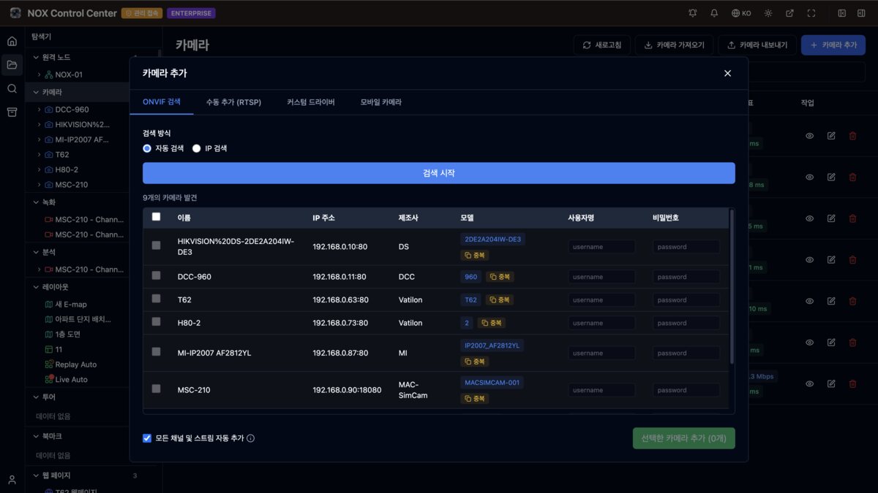Enter fullscreen with the frame icon
878x493 pixels.
point(811,13)
